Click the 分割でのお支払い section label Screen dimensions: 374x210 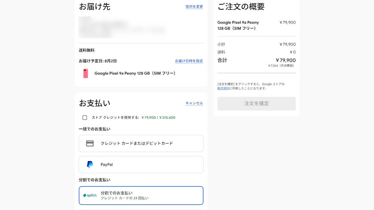pos(95,180)
